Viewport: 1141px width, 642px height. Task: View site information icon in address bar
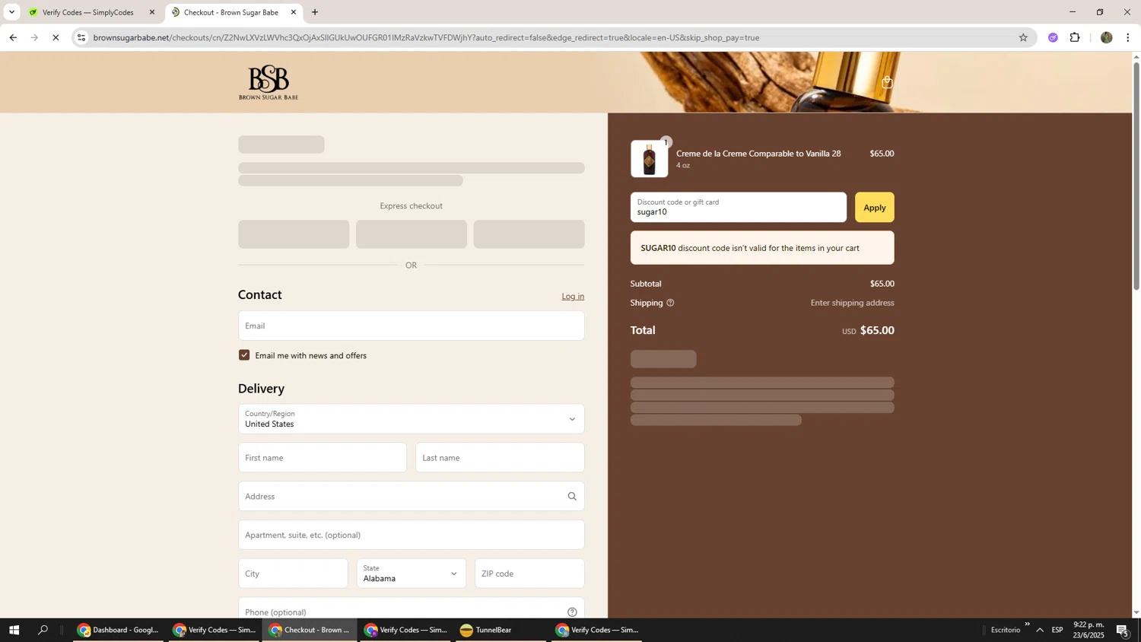pyautogui.click(x=81, y=37)
